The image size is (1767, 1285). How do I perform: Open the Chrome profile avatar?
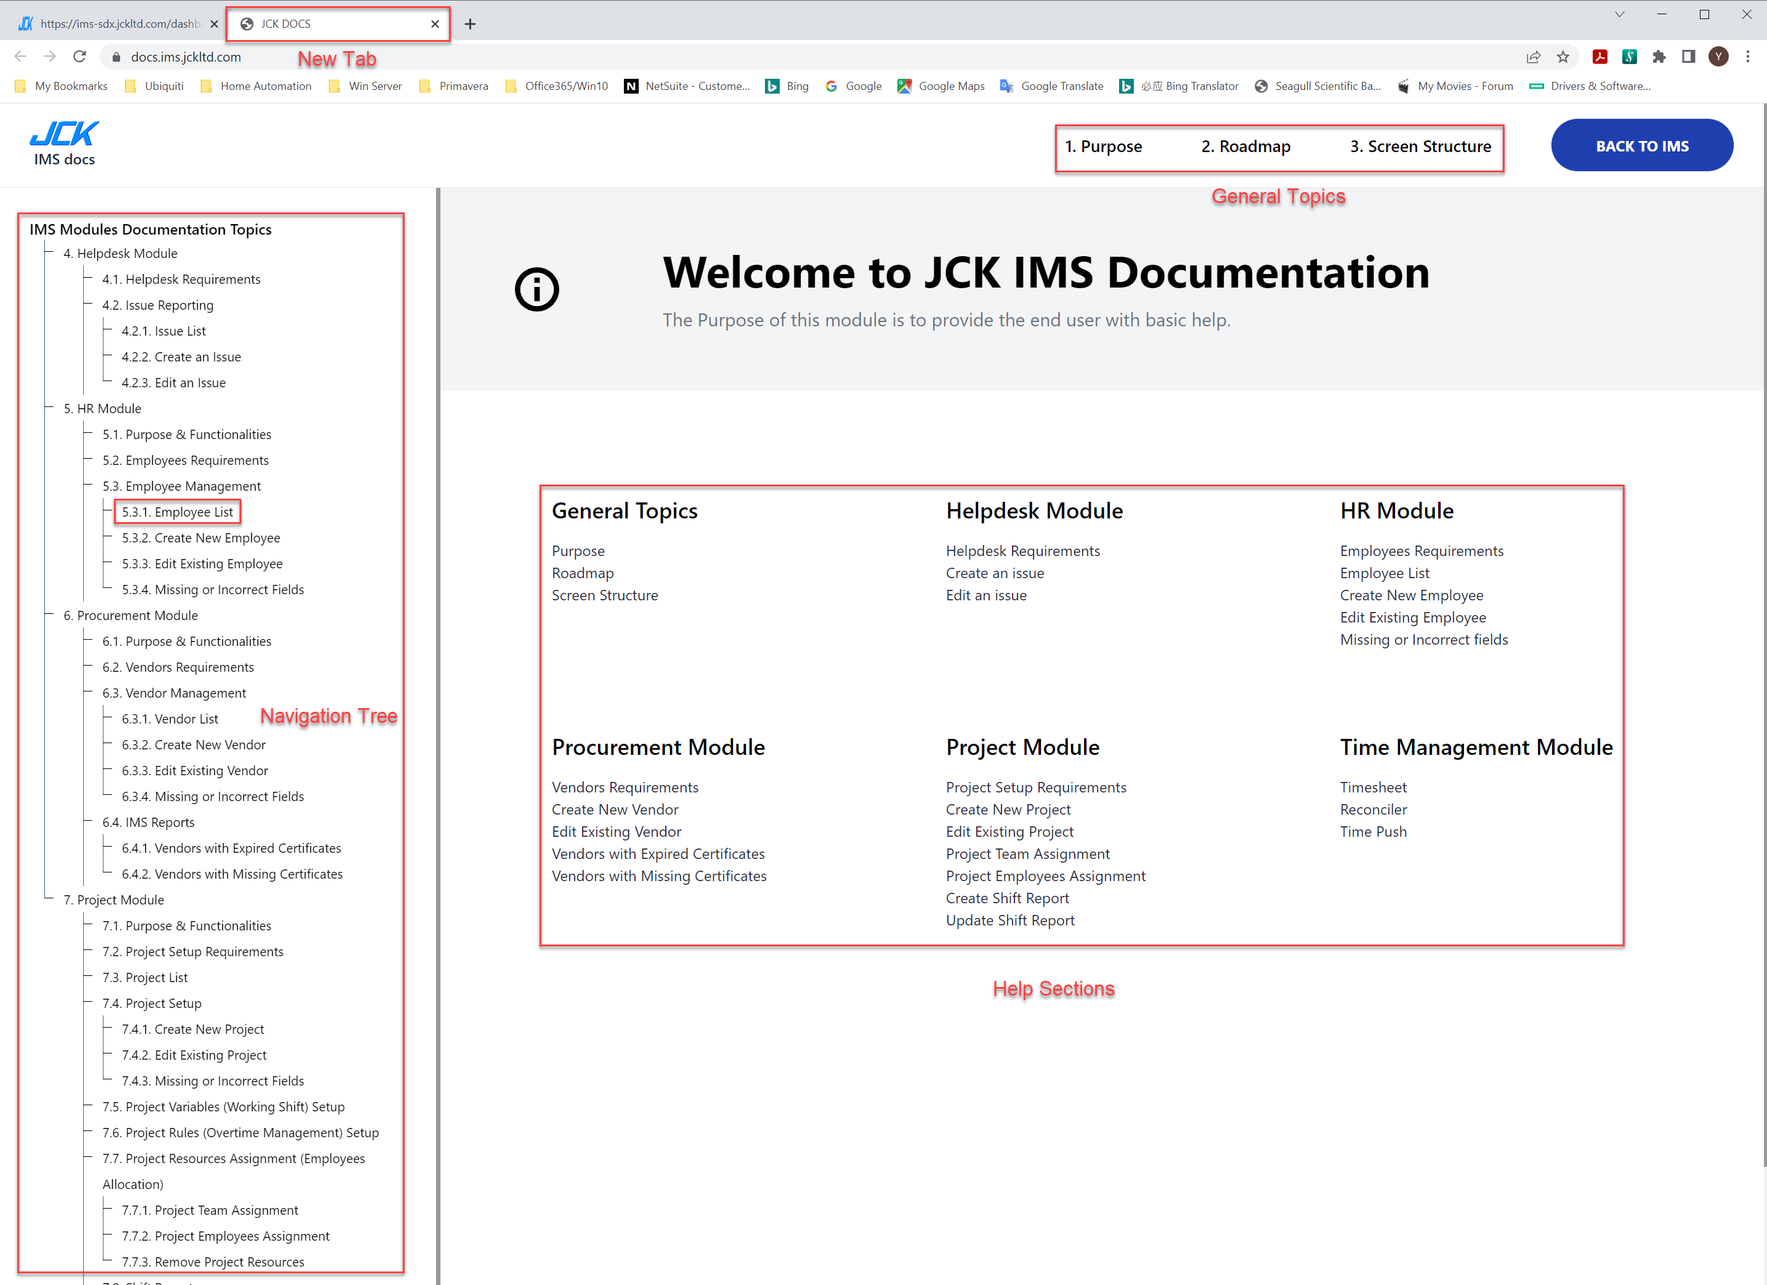(x=1719, y=57)
